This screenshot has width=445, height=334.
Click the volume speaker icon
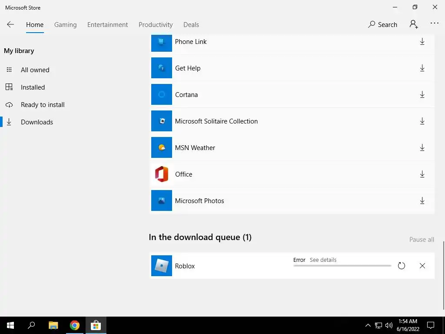[x=389, y=325]
